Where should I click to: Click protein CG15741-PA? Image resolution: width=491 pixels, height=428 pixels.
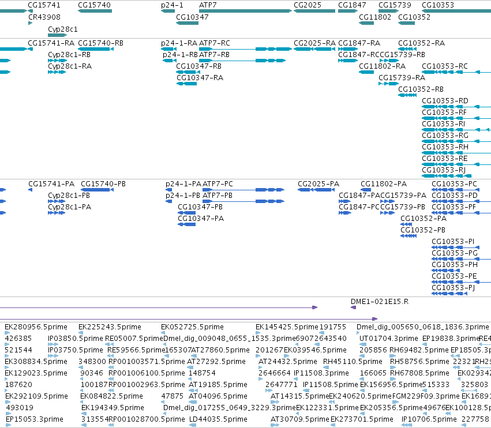(x=31, y=190)
